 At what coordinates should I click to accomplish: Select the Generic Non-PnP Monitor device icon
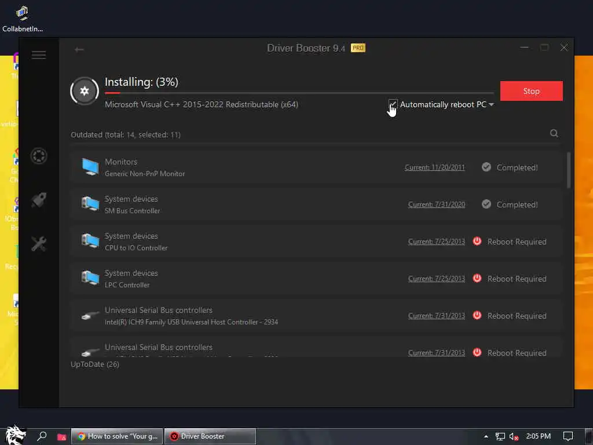90,167
